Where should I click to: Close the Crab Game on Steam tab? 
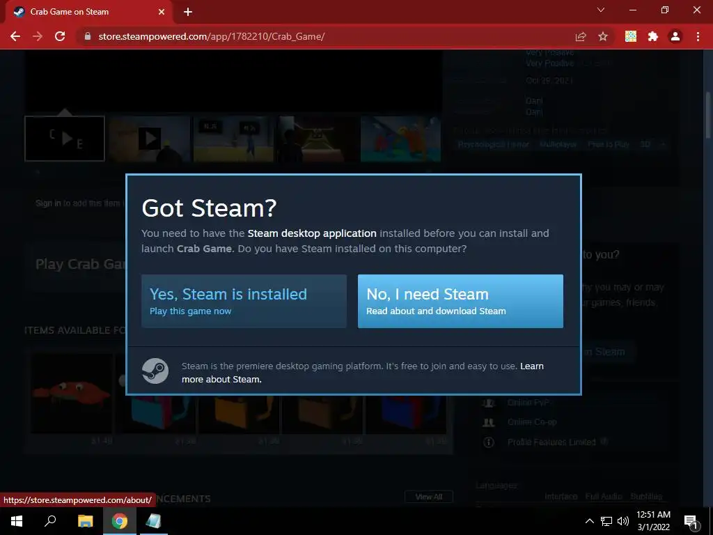162,12
